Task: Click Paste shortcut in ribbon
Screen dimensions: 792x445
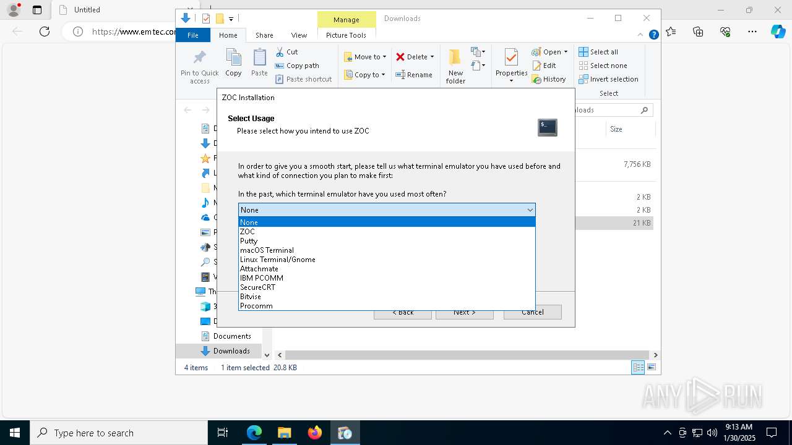Action: click(x=304, y=79)
